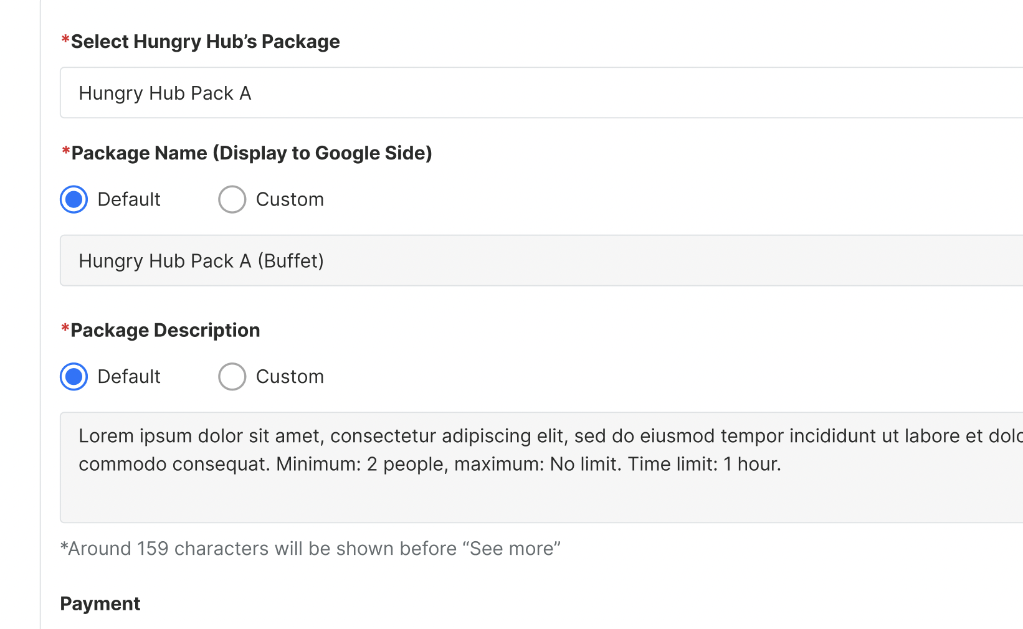Select Custom radio button for Package Description
This screenshot has width=1023, height=629.
232,377
